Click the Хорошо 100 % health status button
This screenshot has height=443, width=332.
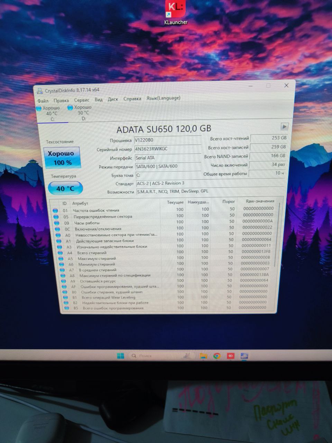(62, 157)
